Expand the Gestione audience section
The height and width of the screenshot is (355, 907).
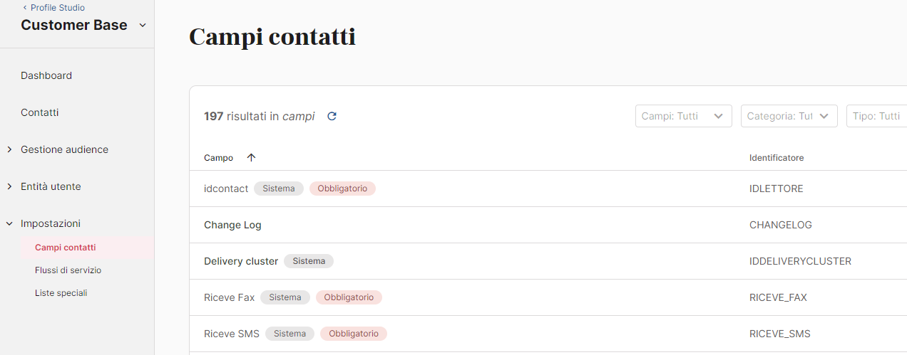pos(9,149)
